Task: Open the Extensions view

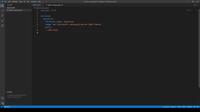Action: click(x=2, y=26)
